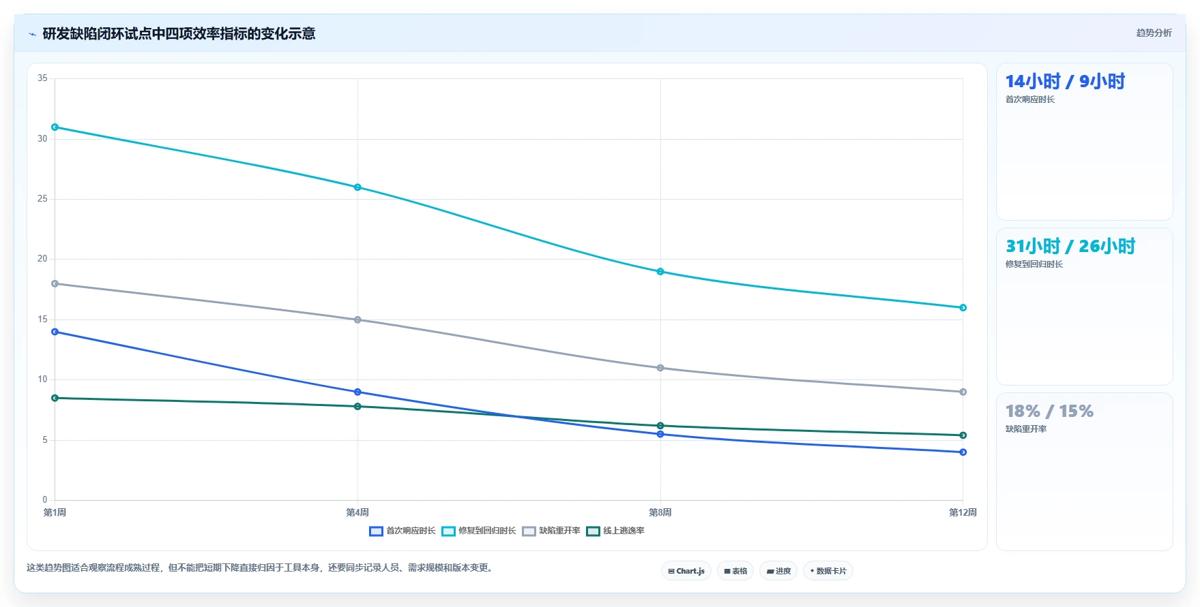Toggle 线上逃逸率 legend swatch

click(x=593, y=531)
